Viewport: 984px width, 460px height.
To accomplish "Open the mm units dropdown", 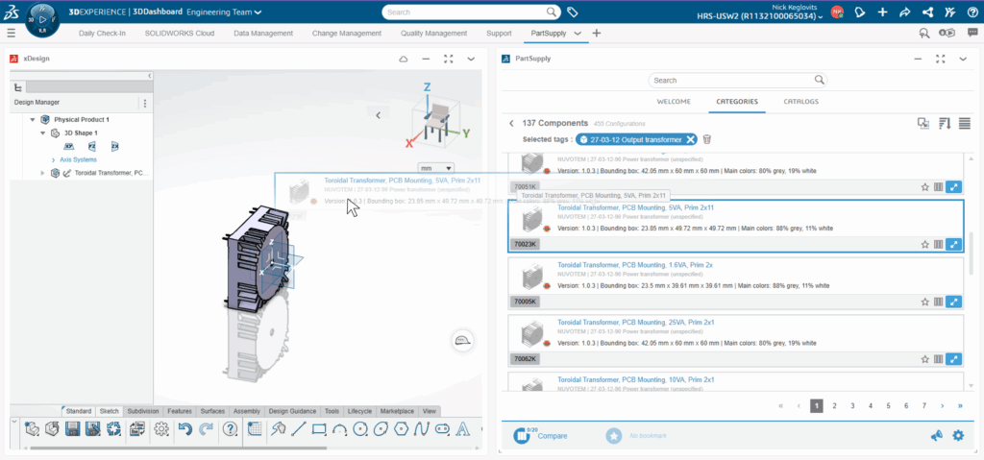I will click(436, 168).
